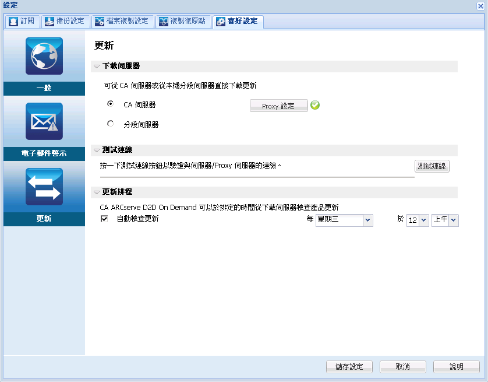
Task: Click the 複製復原點 tab icon
Action: point(164,22)
